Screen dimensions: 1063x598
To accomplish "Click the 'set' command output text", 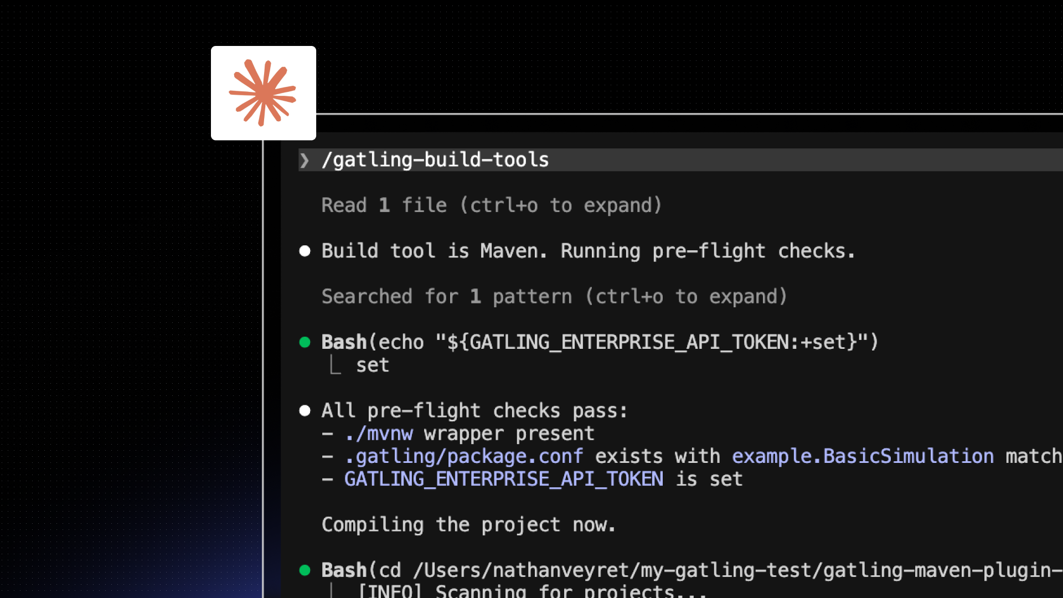I will 373,365.
